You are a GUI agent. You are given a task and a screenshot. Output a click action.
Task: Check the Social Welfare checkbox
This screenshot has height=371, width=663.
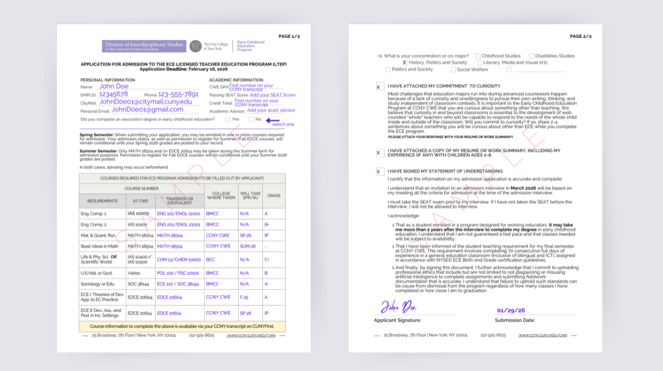(x=453, y=70)
